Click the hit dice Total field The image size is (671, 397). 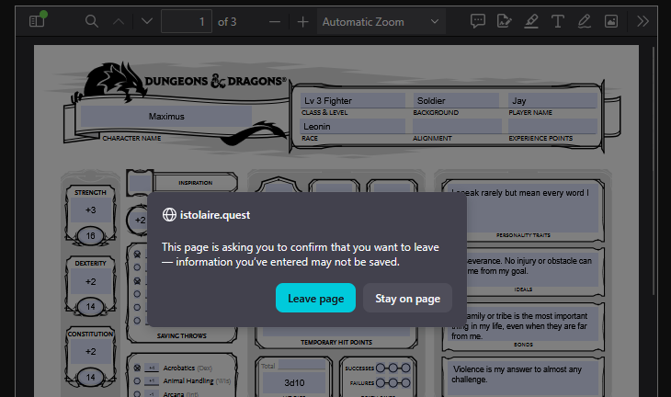(301, 365)
